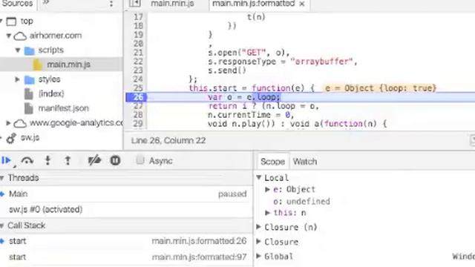Click the 'Line 26, Column 22' status text

[168, 140]
